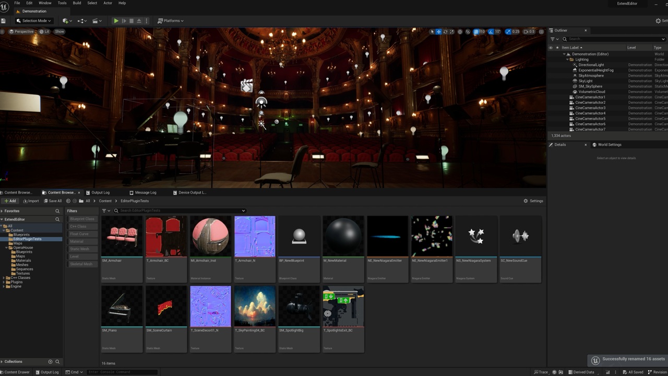Viewport: 668px width, 376px height.
Task: Click the Save current level icon
Action: tap(3, 20)
